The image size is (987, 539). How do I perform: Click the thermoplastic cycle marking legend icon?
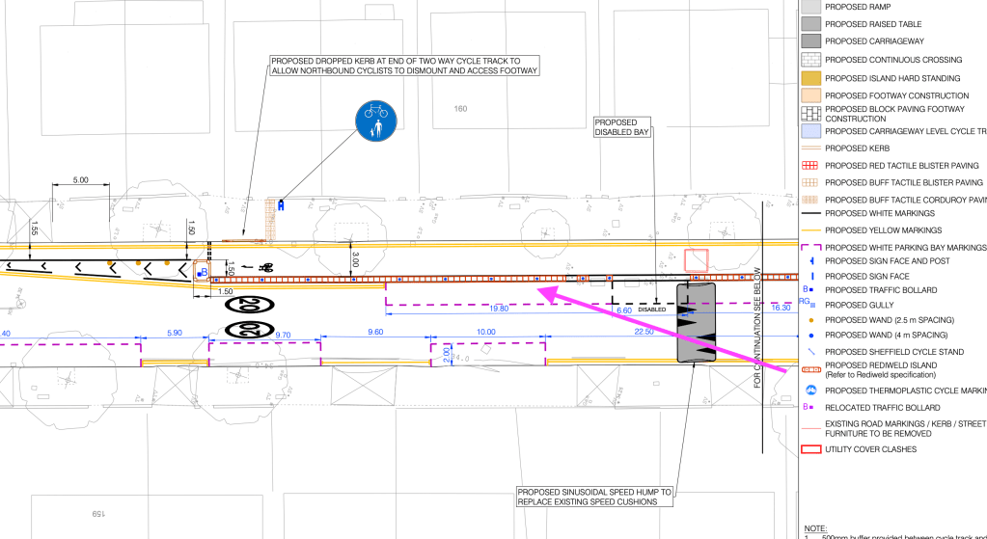pyautogui.click(x=810, y=391)
